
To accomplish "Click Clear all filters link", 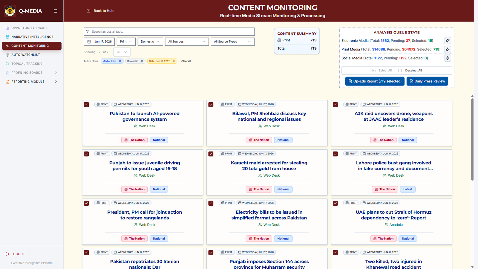I will 186,61.
